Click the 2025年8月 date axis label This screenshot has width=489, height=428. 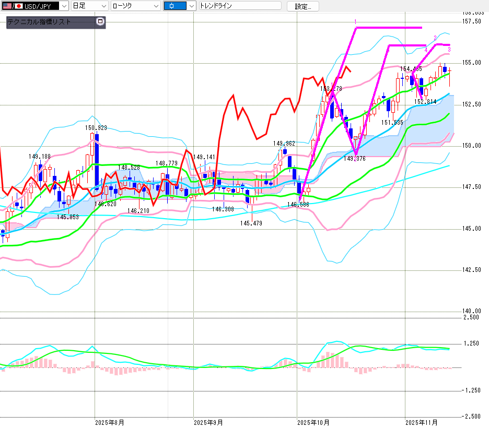pos(110,422)
